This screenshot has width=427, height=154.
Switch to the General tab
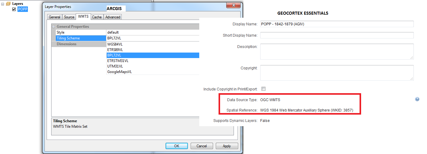pos(55,17)
